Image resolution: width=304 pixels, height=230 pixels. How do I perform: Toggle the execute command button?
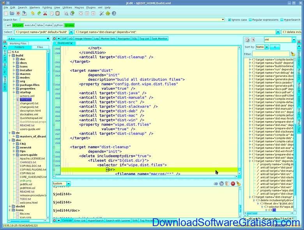pos(30,25)
